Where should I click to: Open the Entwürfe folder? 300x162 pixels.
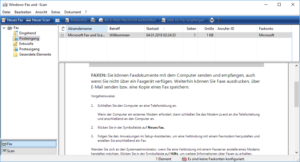pyautogui.click(x=26, y=44)
